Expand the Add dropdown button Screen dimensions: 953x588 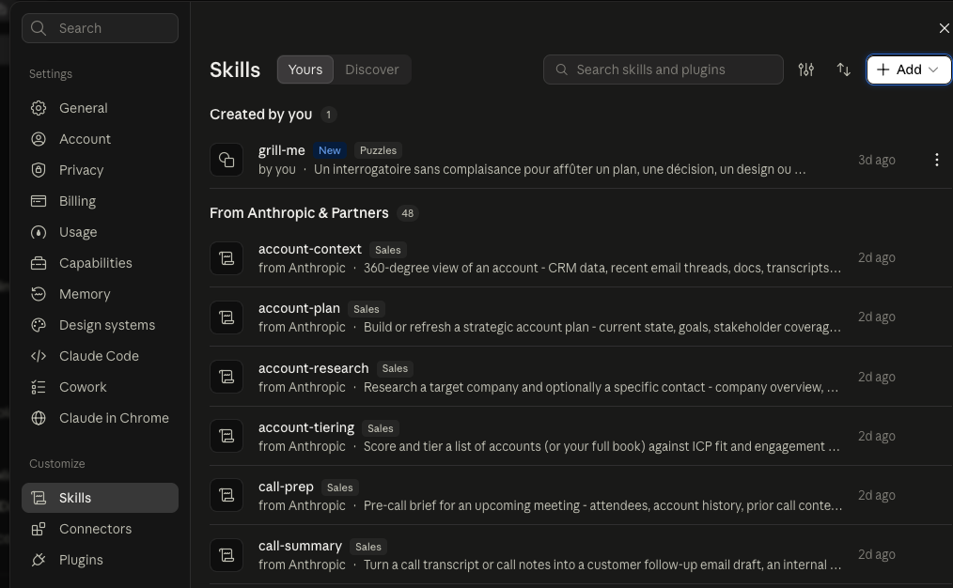909,70
